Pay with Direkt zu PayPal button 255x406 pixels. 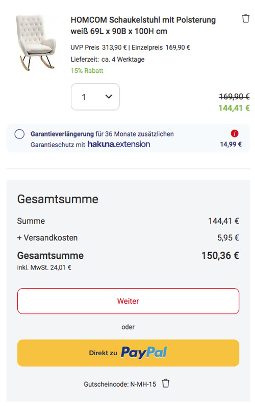128,353
